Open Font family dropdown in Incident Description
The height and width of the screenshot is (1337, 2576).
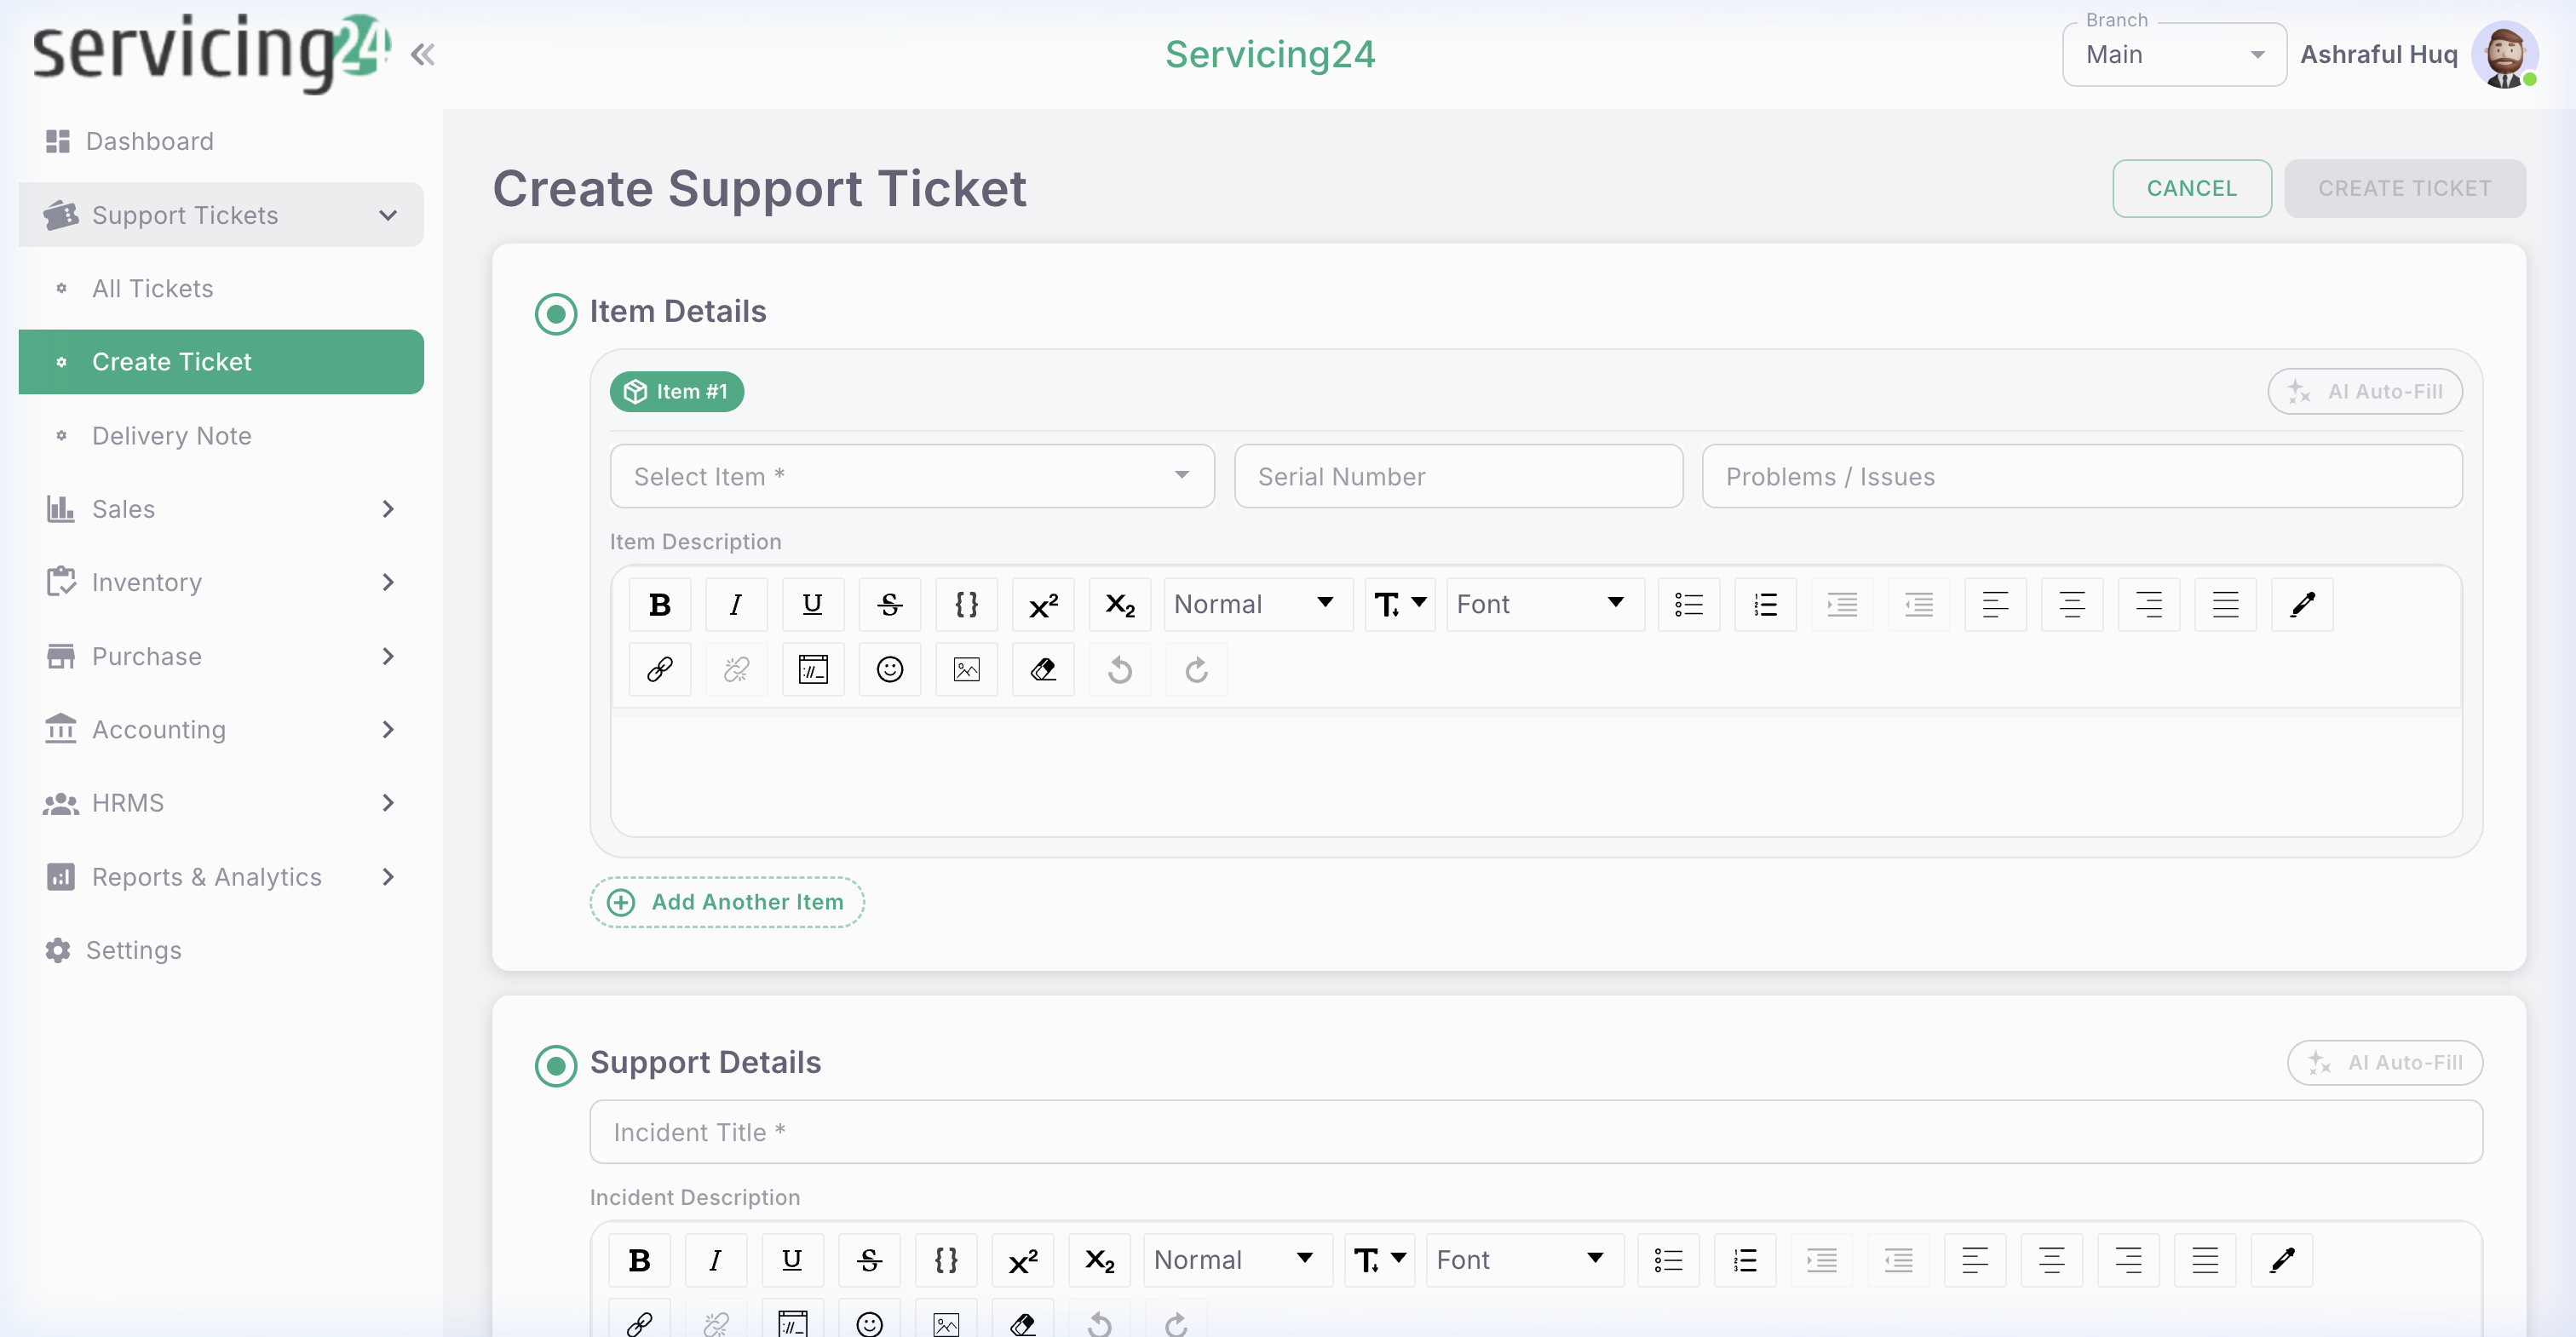click(x=1524, y=1260)
